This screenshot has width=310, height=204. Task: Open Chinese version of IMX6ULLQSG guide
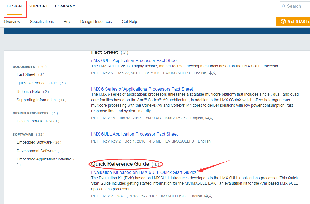pos(208,196)
